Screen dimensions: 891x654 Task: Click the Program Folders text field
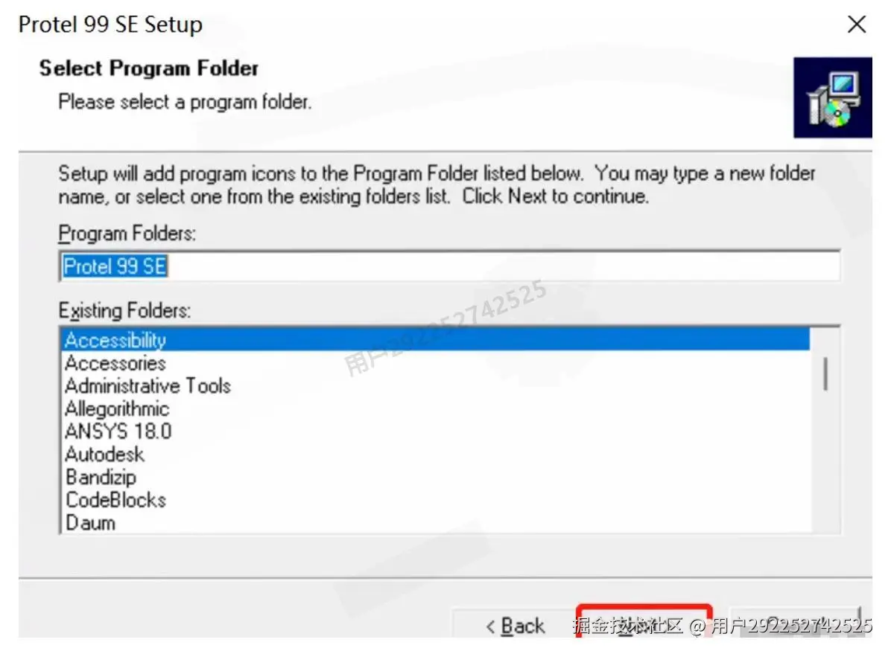pos(448,266)
